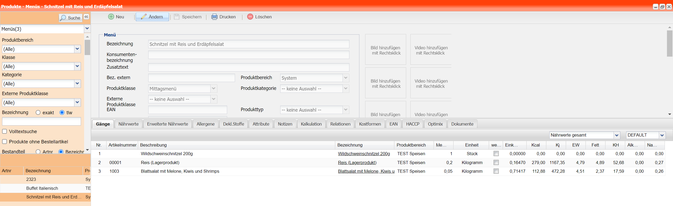The image size is (673, 206).
Task: Select Buffet Italienisch in results list
Action: (42, 188)
